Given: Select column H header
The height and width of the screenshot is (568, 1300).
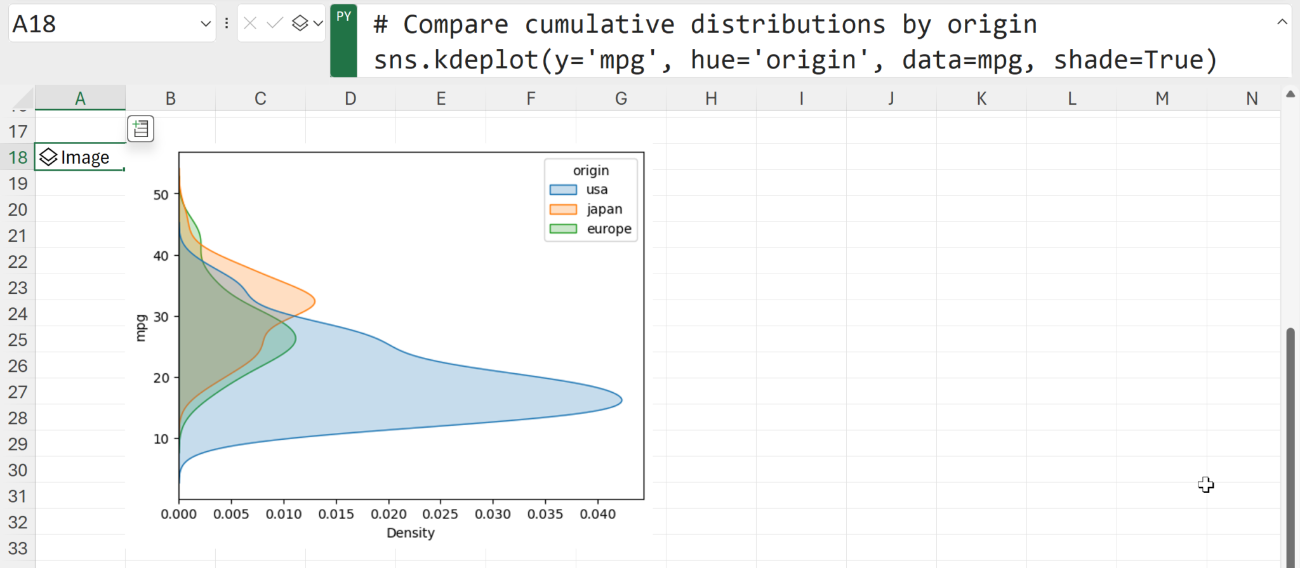Looking at the screenshot, I should (711, 98).
